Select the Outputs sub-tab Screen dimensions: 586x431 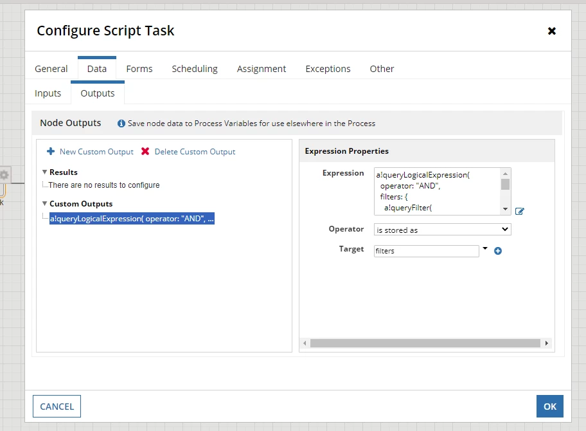98,93
